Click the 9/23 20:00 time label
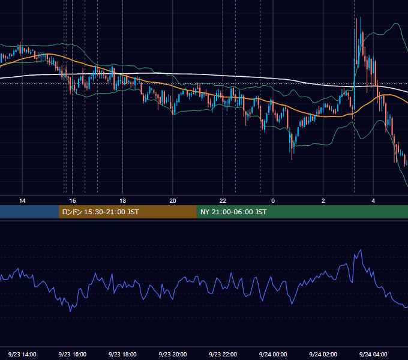Screen dimensions: 408x360 173,354
